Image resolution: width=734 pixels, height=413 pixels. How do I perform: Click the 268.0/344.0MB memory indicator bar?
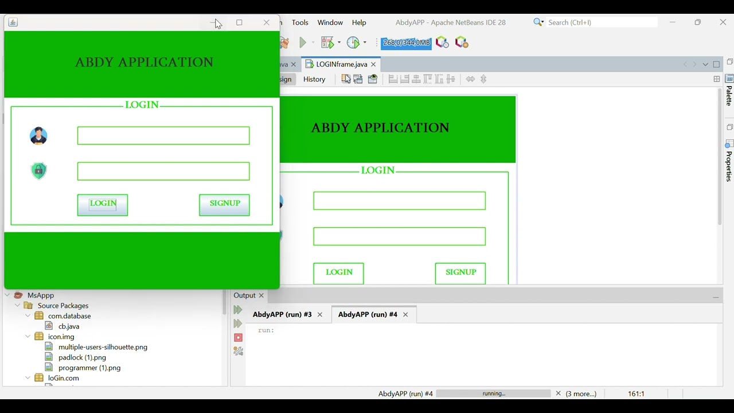pos(406,42)
